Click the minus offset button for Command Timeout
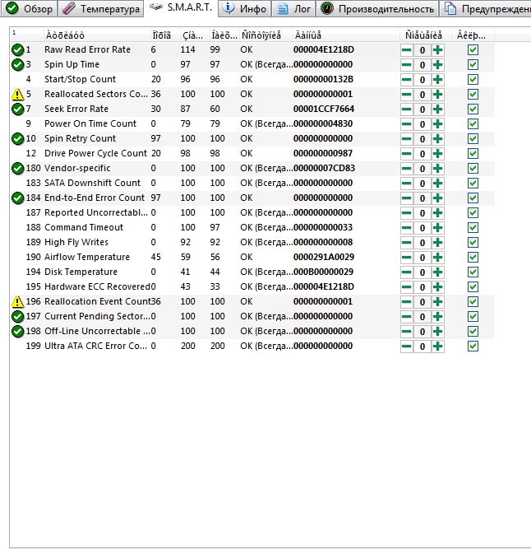Image resolution: width=531 pixels, height=549 pixels. pos(407,227)
